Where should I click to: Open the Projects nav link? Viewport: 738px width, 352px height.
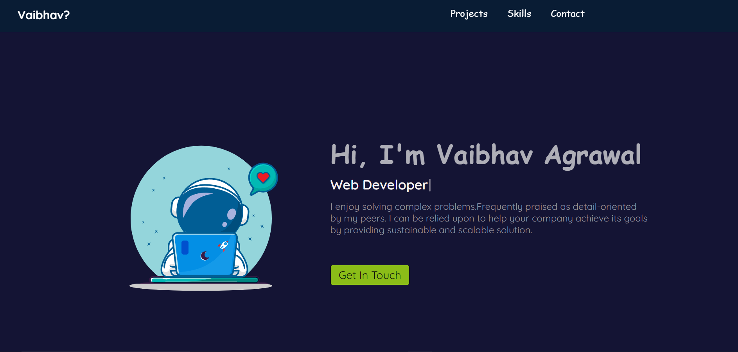469,14
